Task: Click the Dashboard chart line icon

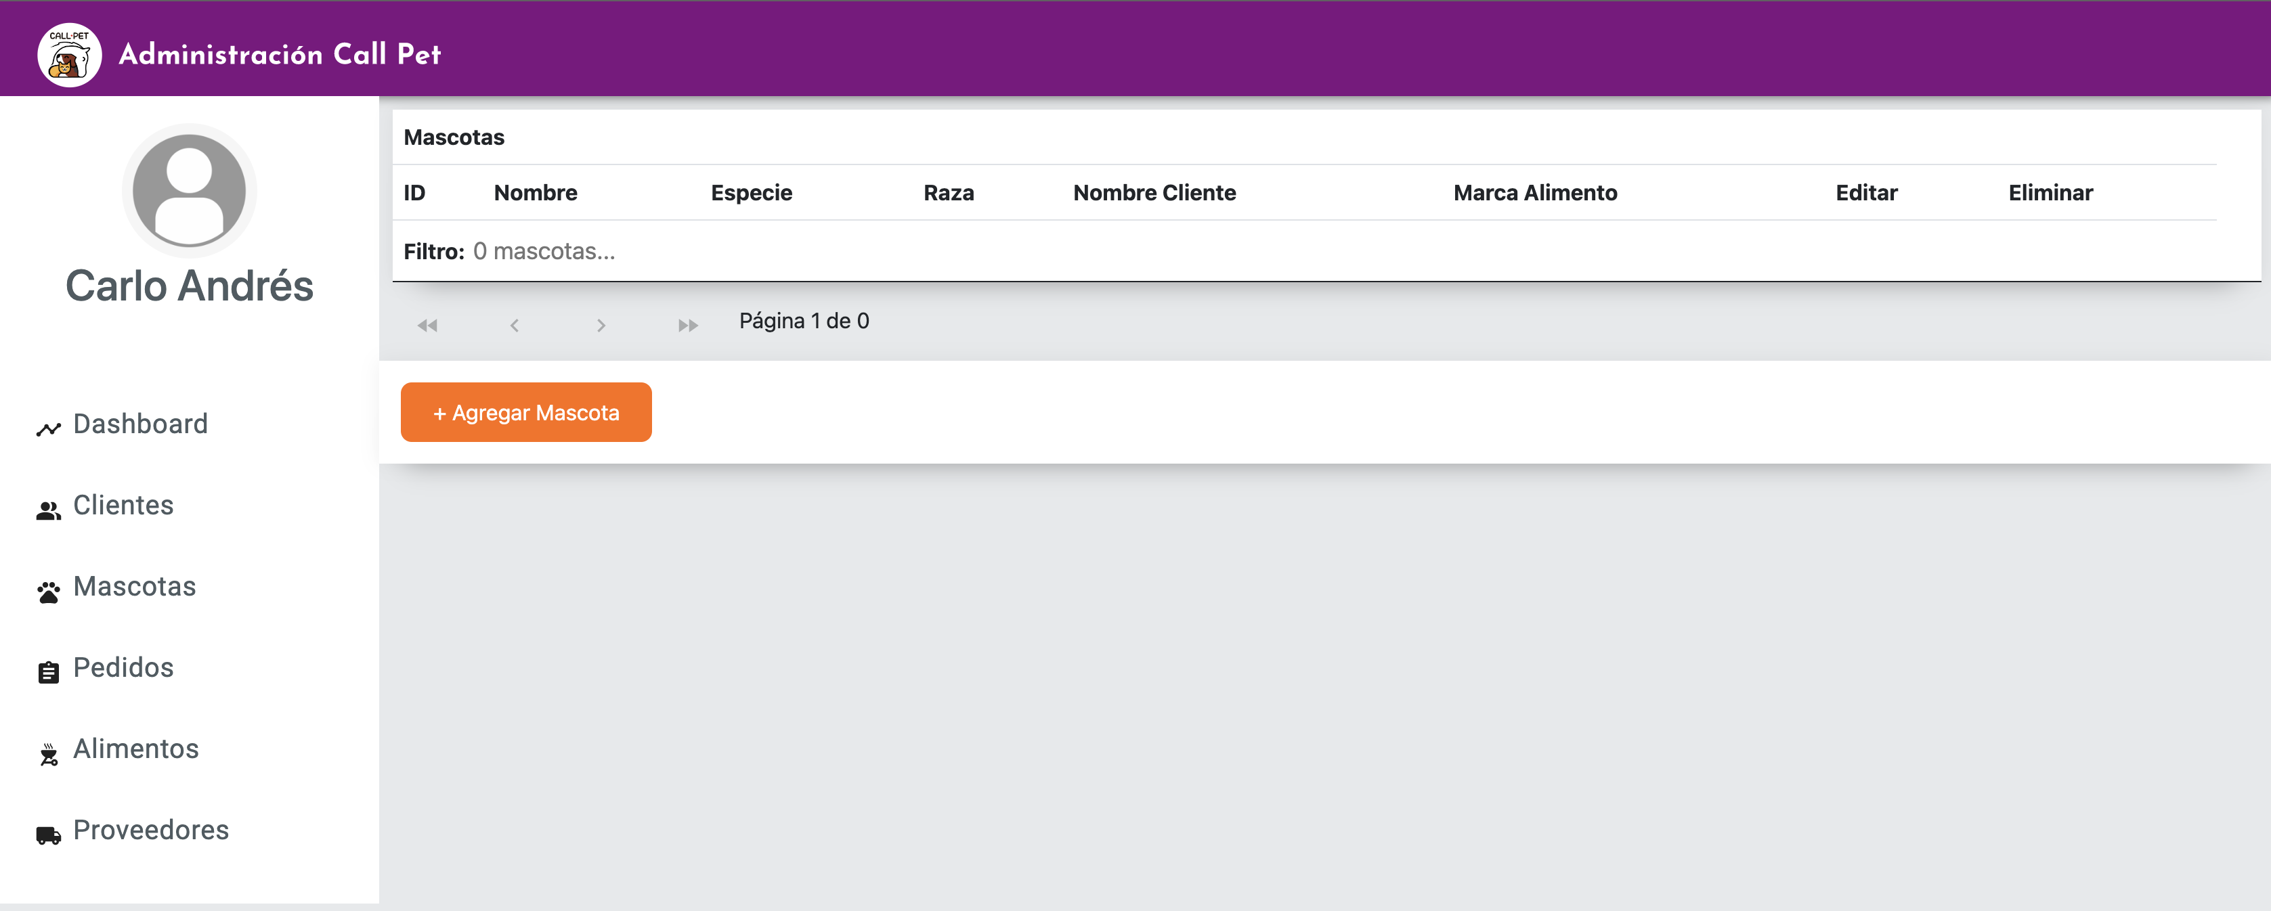Action: coord(49,428)
